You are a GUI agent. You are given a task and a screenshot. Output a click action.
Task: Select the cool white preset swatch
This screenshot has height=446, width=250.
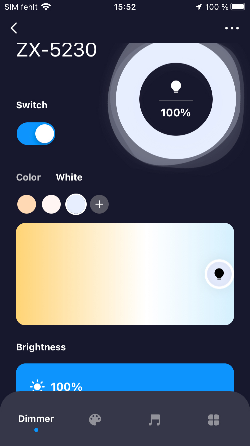(76, 204)
